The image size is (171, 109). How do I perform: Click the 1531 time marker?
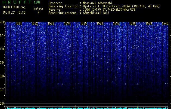click(18, 23)
